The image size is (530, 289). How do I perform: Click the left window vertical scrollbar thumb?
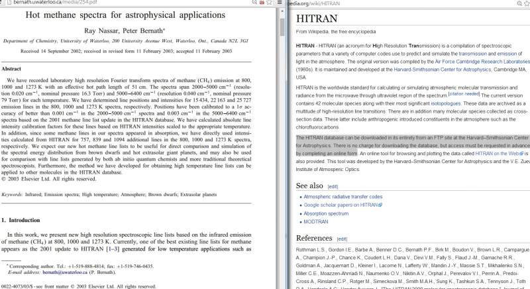(x=282, y=27)
